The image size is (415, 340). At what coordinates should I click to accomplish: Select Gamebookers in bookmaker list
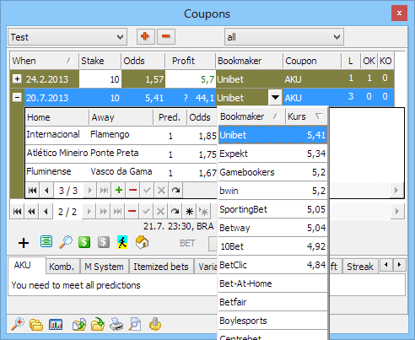click(x=272, y=172)
